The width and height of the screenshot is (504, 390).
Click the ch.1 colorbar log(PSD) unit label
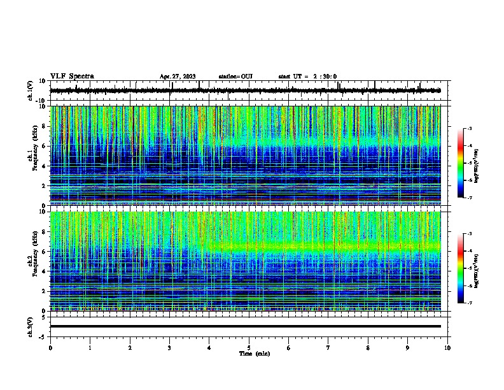476,166
